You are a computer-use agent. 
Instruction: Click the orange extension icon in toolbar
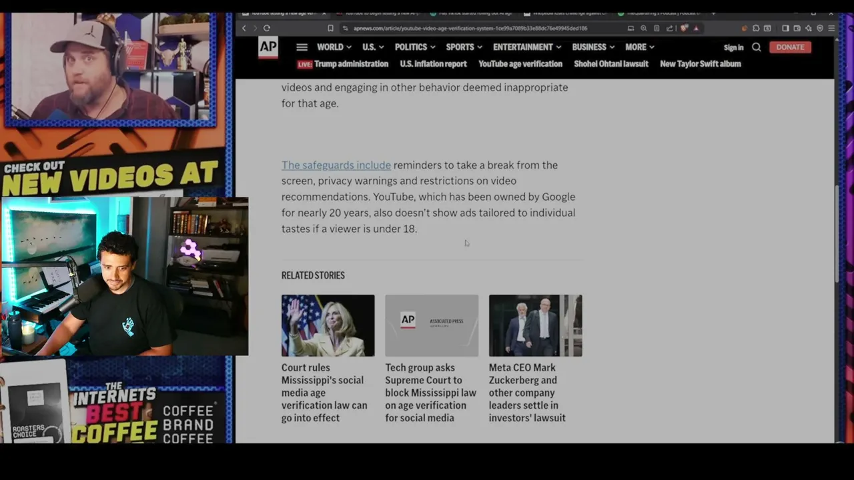point(745,28)
